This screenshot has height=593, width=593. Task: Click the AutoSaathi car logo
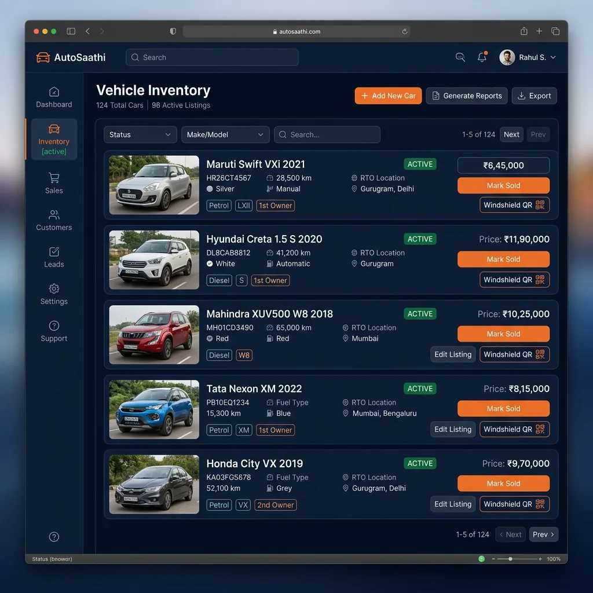(43, 57)
